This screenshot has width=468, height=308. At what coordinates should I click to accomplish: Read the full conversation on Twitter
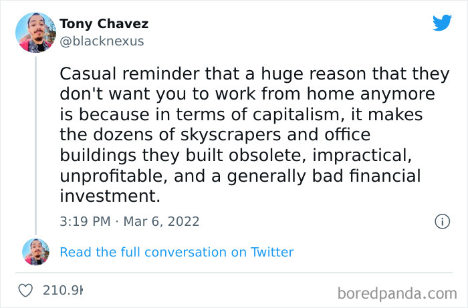(x=177, y=253)
